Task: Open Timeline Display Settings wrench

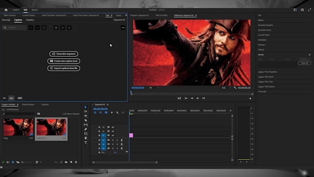Action: 117,113
